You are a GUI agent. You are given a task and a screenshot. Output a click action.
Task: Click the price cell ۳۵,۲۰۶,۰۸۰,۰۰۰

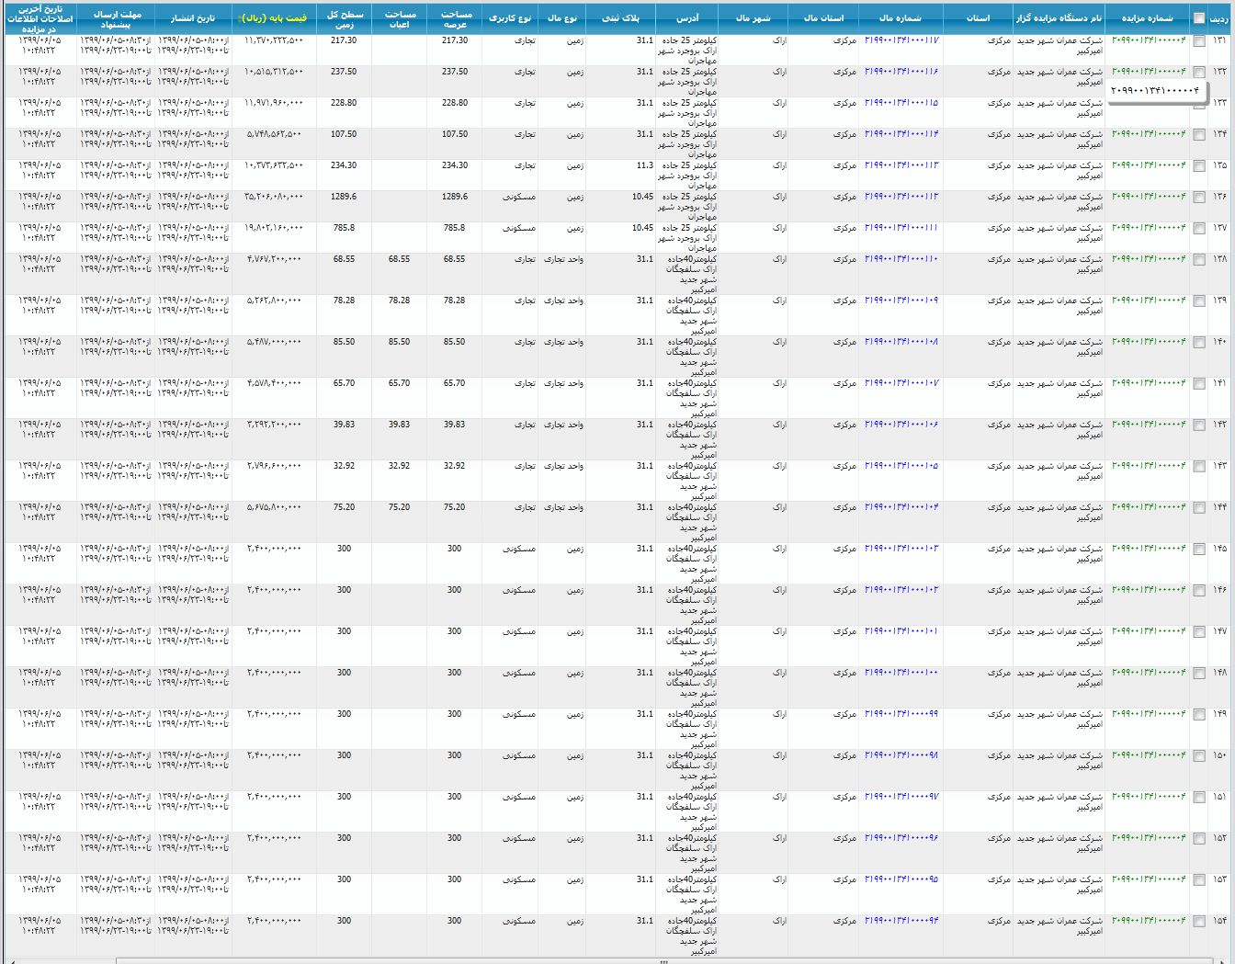274,197
